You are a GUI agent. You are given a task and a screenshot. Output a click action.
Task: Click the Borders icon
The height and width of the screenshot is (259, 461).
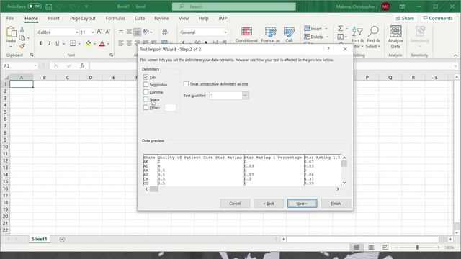pyautogui.click(x=73, y=43)
